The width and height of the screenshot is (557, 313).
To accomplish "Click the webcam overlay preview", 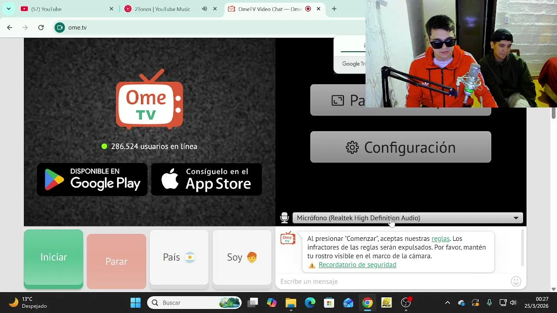I will [461, 53].
